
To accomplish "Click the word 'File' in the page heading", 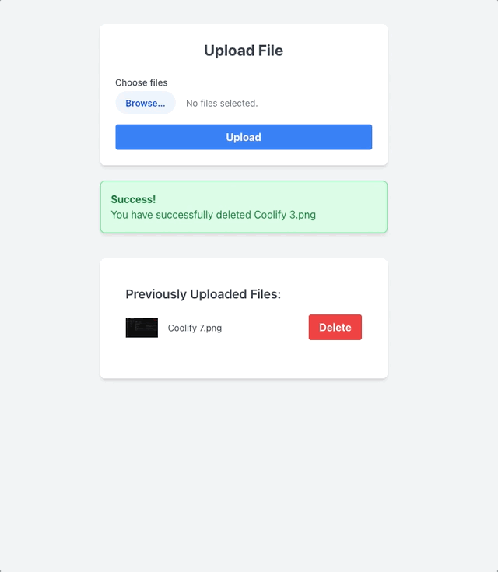I will [x=270, y=51].
